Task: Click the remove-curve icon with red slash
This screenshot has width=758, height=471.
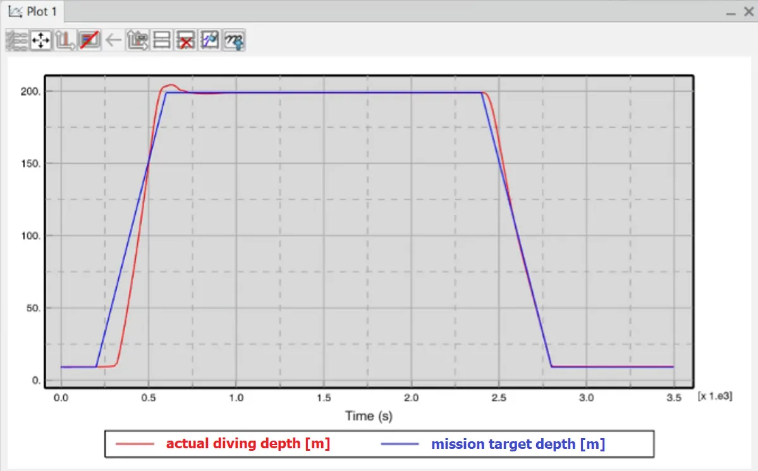Action: pos(89,39)
